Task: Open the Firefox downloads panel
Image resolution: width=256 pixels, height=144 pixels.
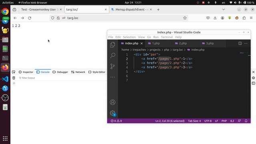Action: coord(215,18)
